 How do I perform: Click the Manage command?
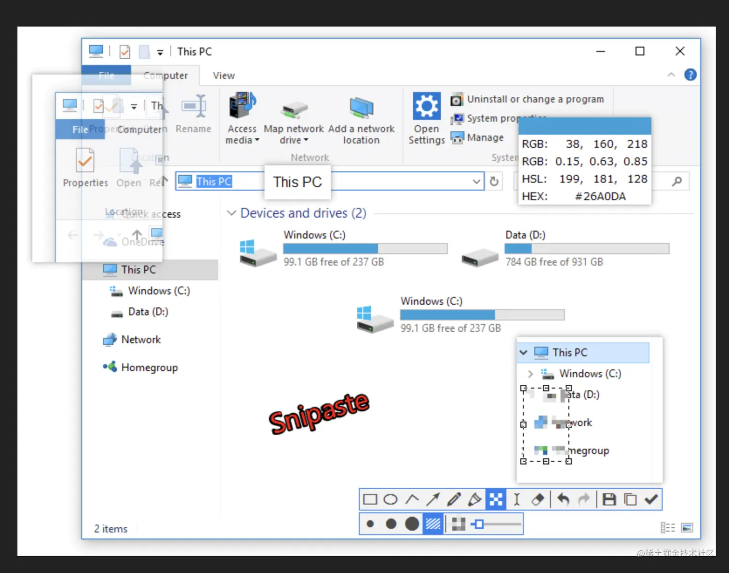point(477,138)
